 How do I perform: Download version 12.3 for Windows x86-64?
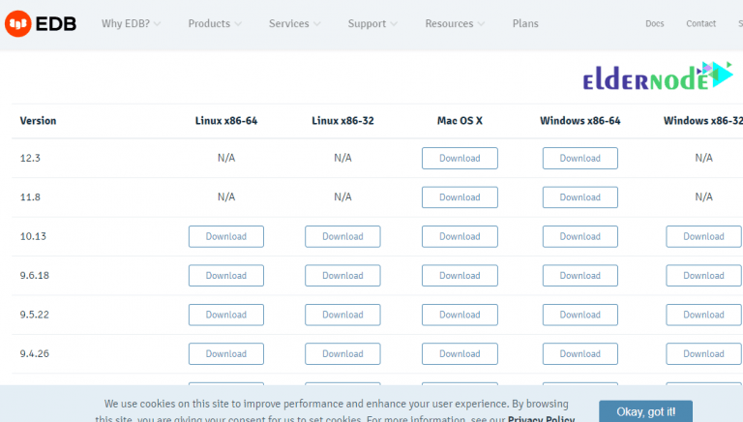580,158
